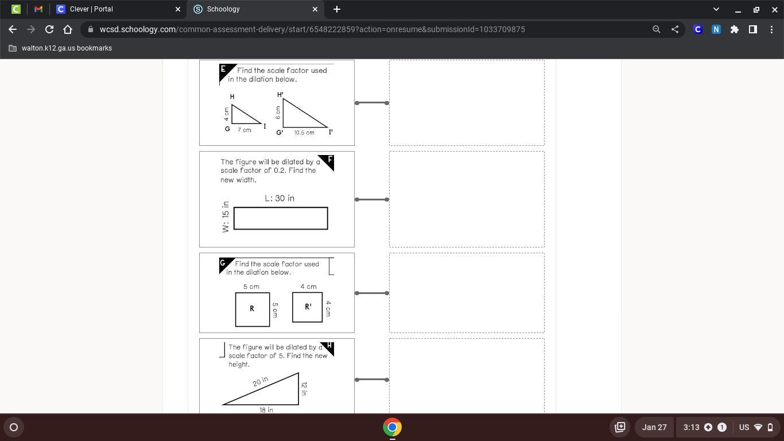Open the Extensions puzzle piece icon
This screenshot has width=784, height=441.
click(x=735, y=29)
